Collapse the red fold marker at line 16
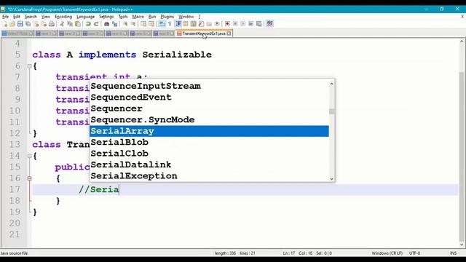Viewport: 466px width, 262px height. (29, 178)
